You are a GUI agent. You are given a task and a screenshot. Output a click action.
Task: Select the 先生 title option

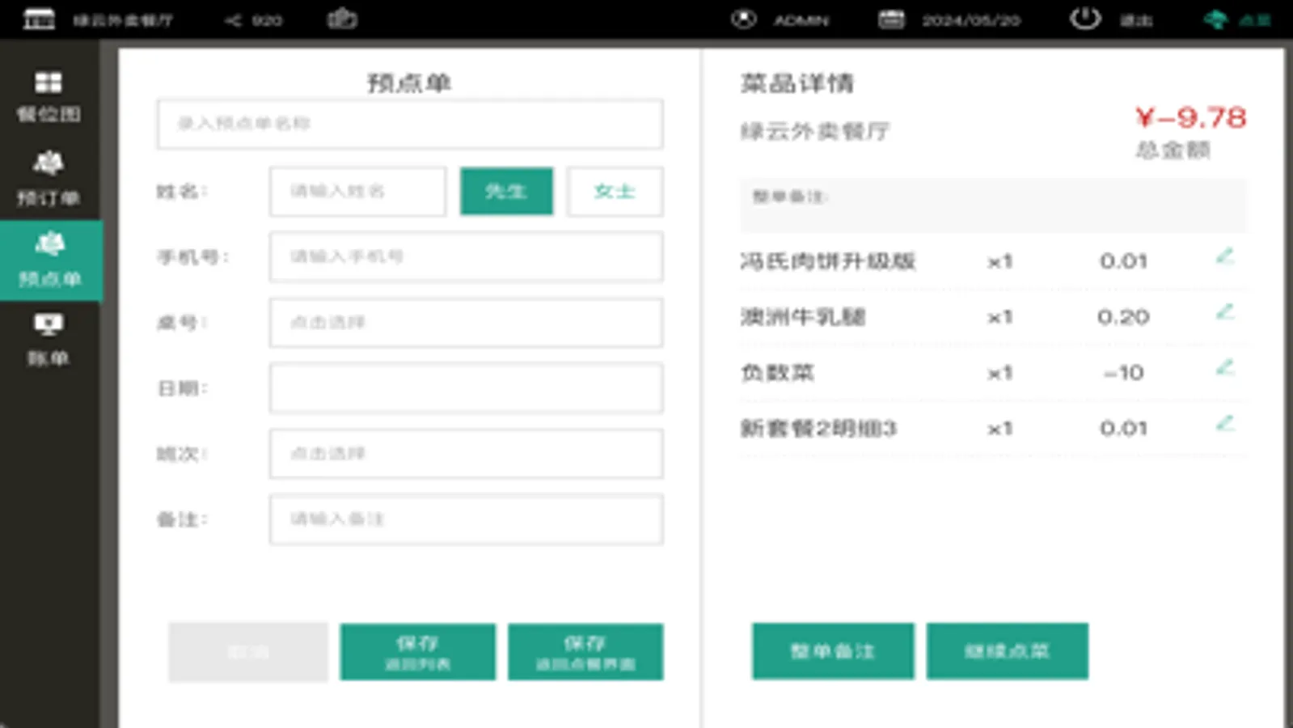click(506, 192)
